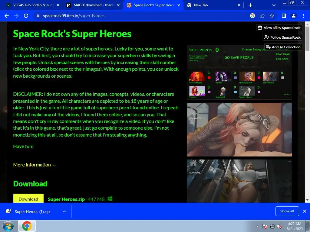Click the scrollbar up arrow
Viewport: 310px width, 232px height.
[x=307, y=24]
